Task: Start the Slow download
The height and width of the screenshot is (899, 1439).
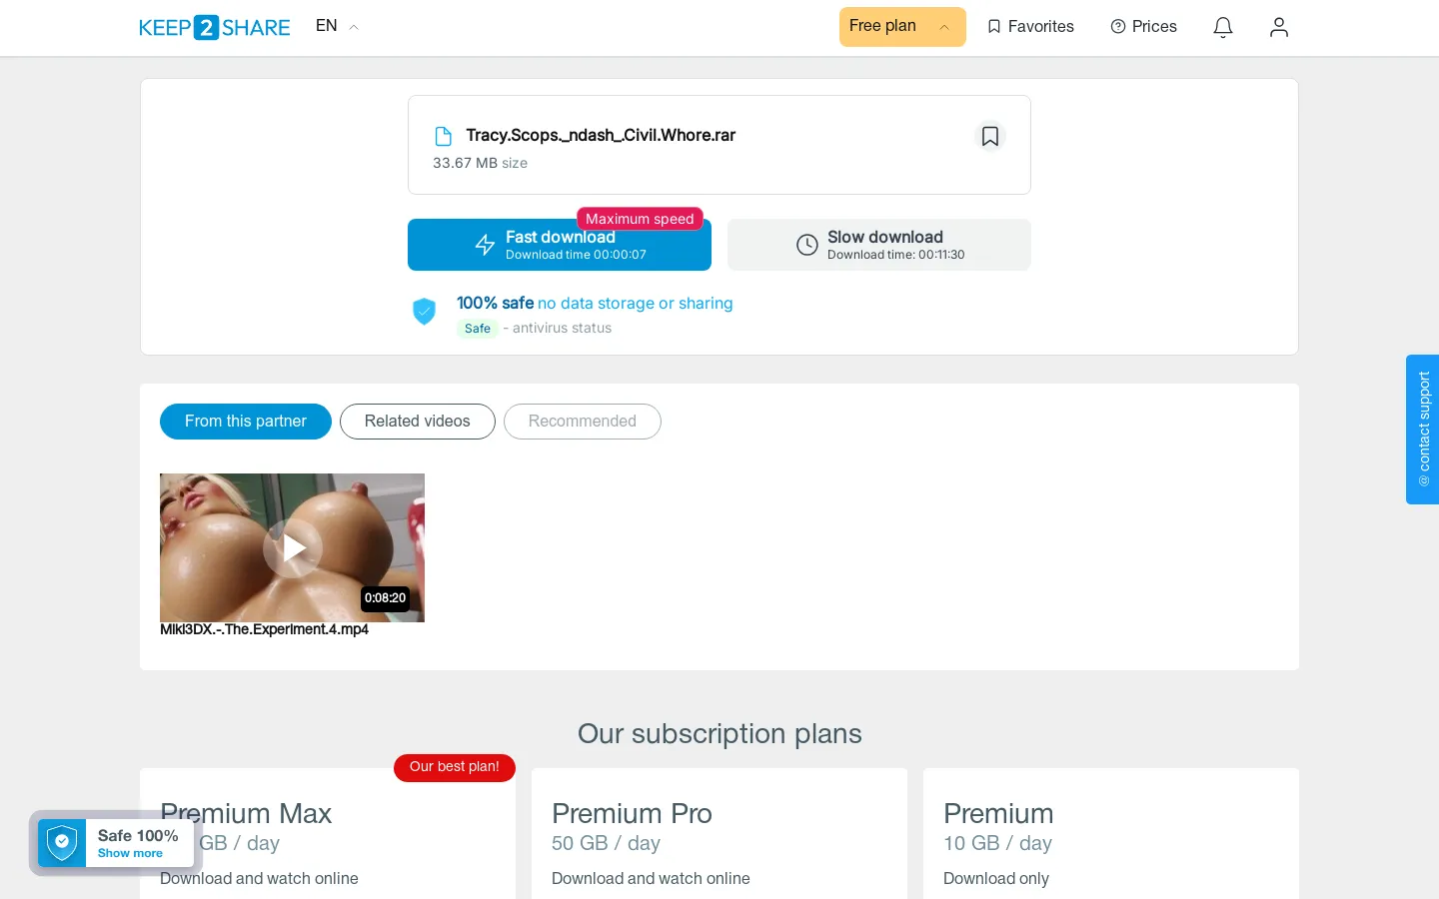Action: (879, 245)
